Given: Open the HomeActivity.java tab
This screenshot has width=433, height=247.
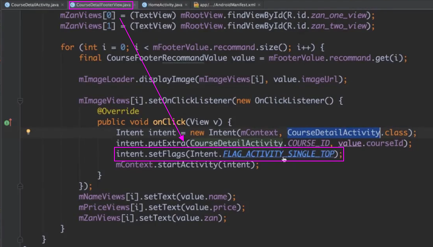Looking at the screenshot, I should click(165, 5).
